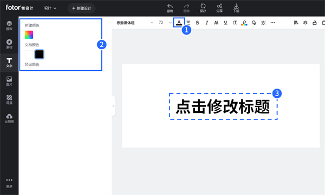Open the 设计 dropdown menu

[50, 8]
